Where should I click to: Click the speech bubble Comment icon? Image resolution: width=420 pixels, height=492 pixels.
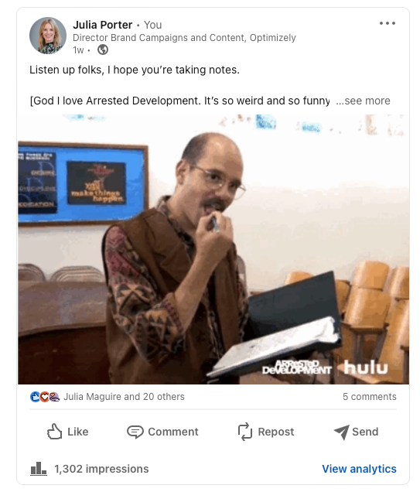[x=135, y=432]
